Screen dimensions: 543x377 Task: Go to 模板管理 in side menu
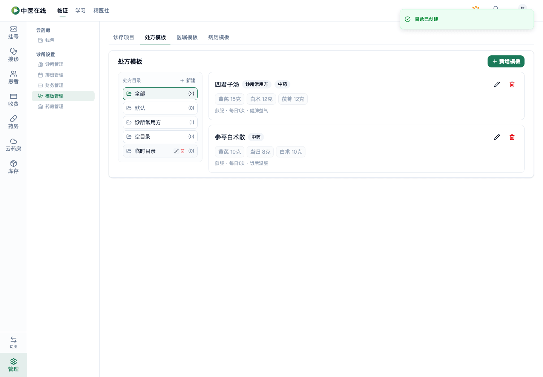pyautogui.click(x=63, y=96)
